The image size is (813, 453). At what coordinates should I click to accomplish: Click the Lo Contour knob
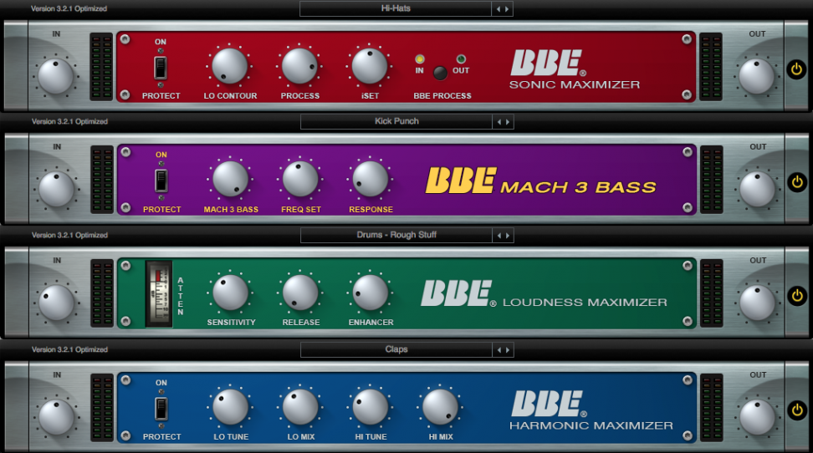click(x=230, y=66)
